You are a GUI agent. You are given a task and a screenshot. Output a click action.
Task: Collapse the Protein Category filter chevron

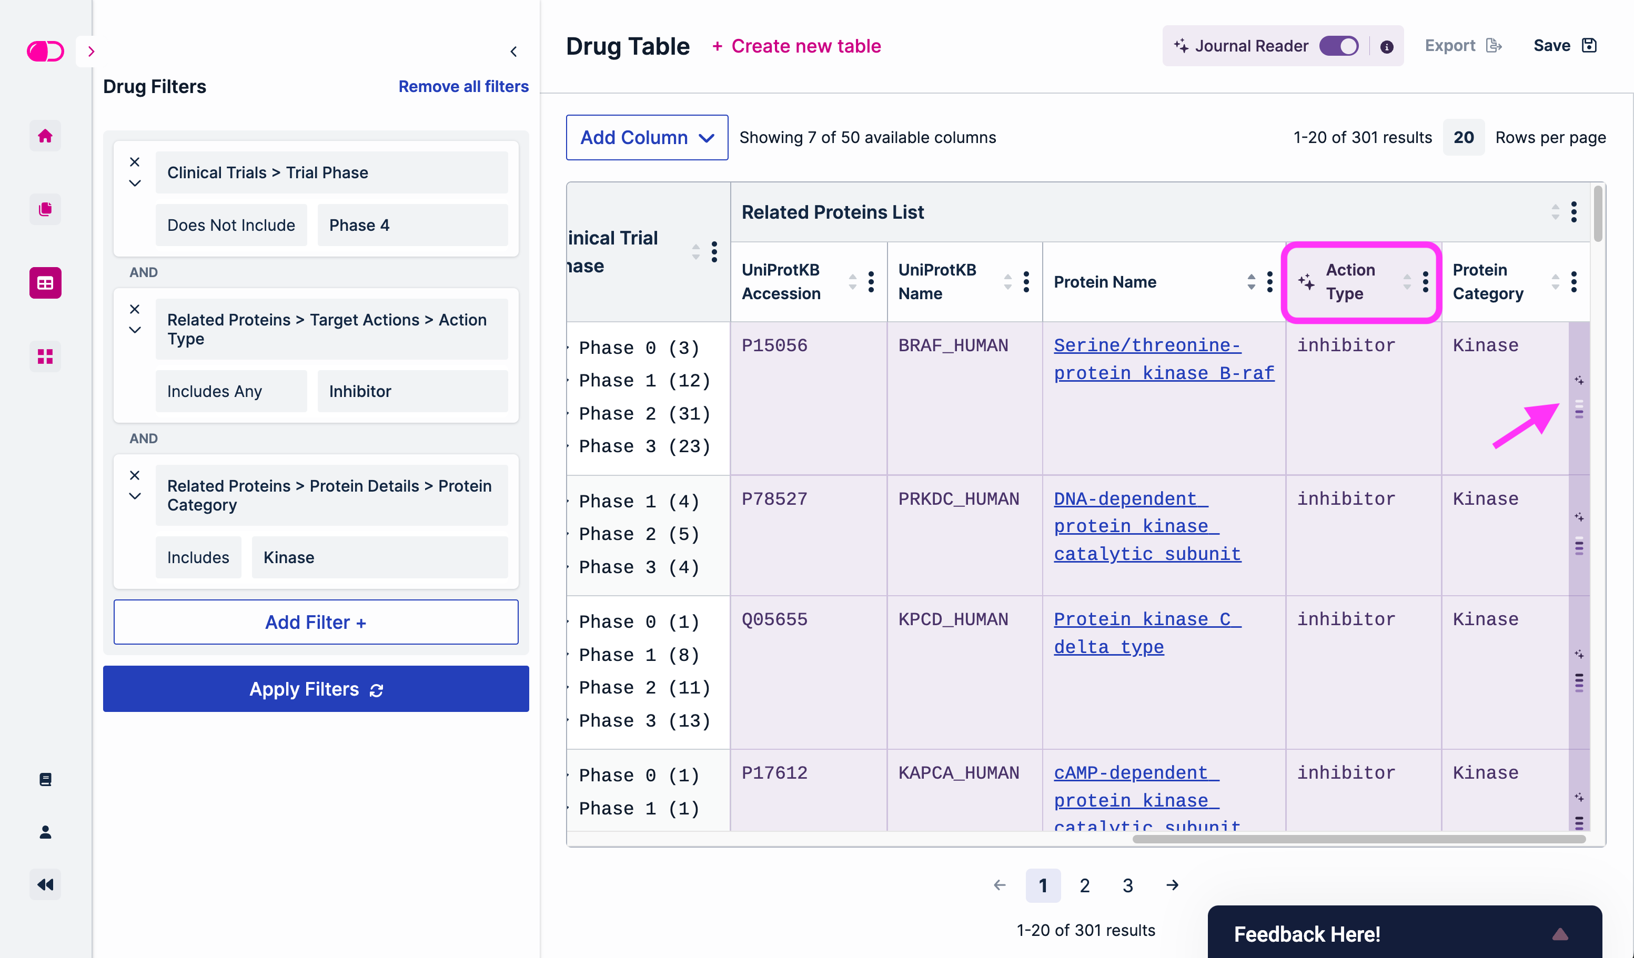pyautogui.click(x=134, y=496)
